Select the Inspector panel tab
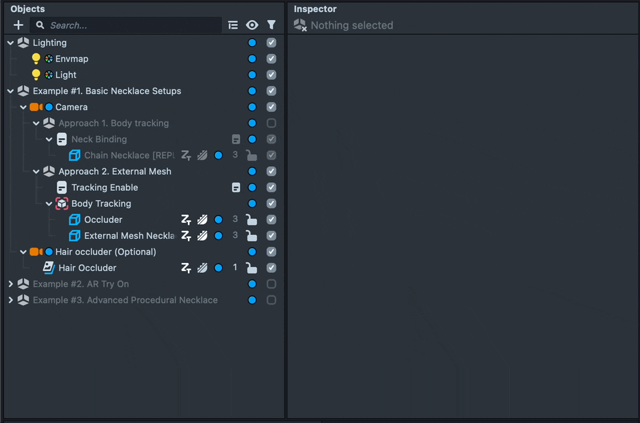 [315, 9]
